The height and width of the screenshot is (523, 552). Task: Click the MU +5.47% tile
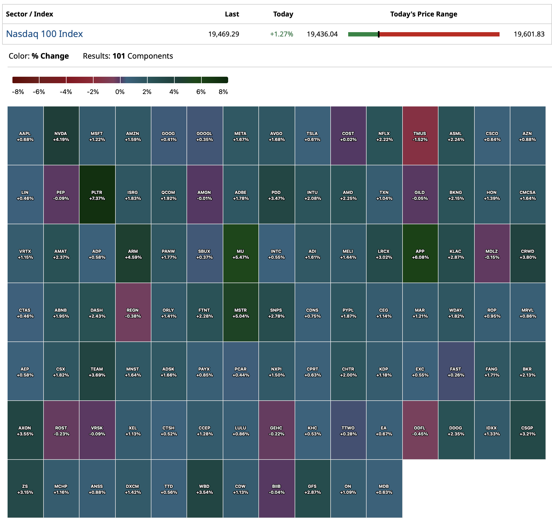click(240, 253)
